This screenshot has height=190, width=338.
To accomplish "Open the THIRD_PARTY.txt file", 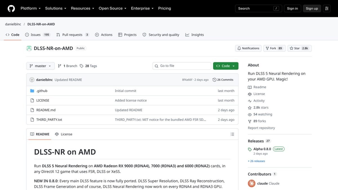I will click(49, 120).
